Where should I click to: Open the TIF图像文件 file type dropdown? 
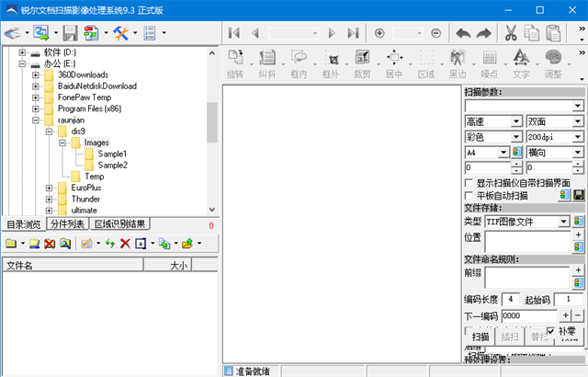coord(562,222)
